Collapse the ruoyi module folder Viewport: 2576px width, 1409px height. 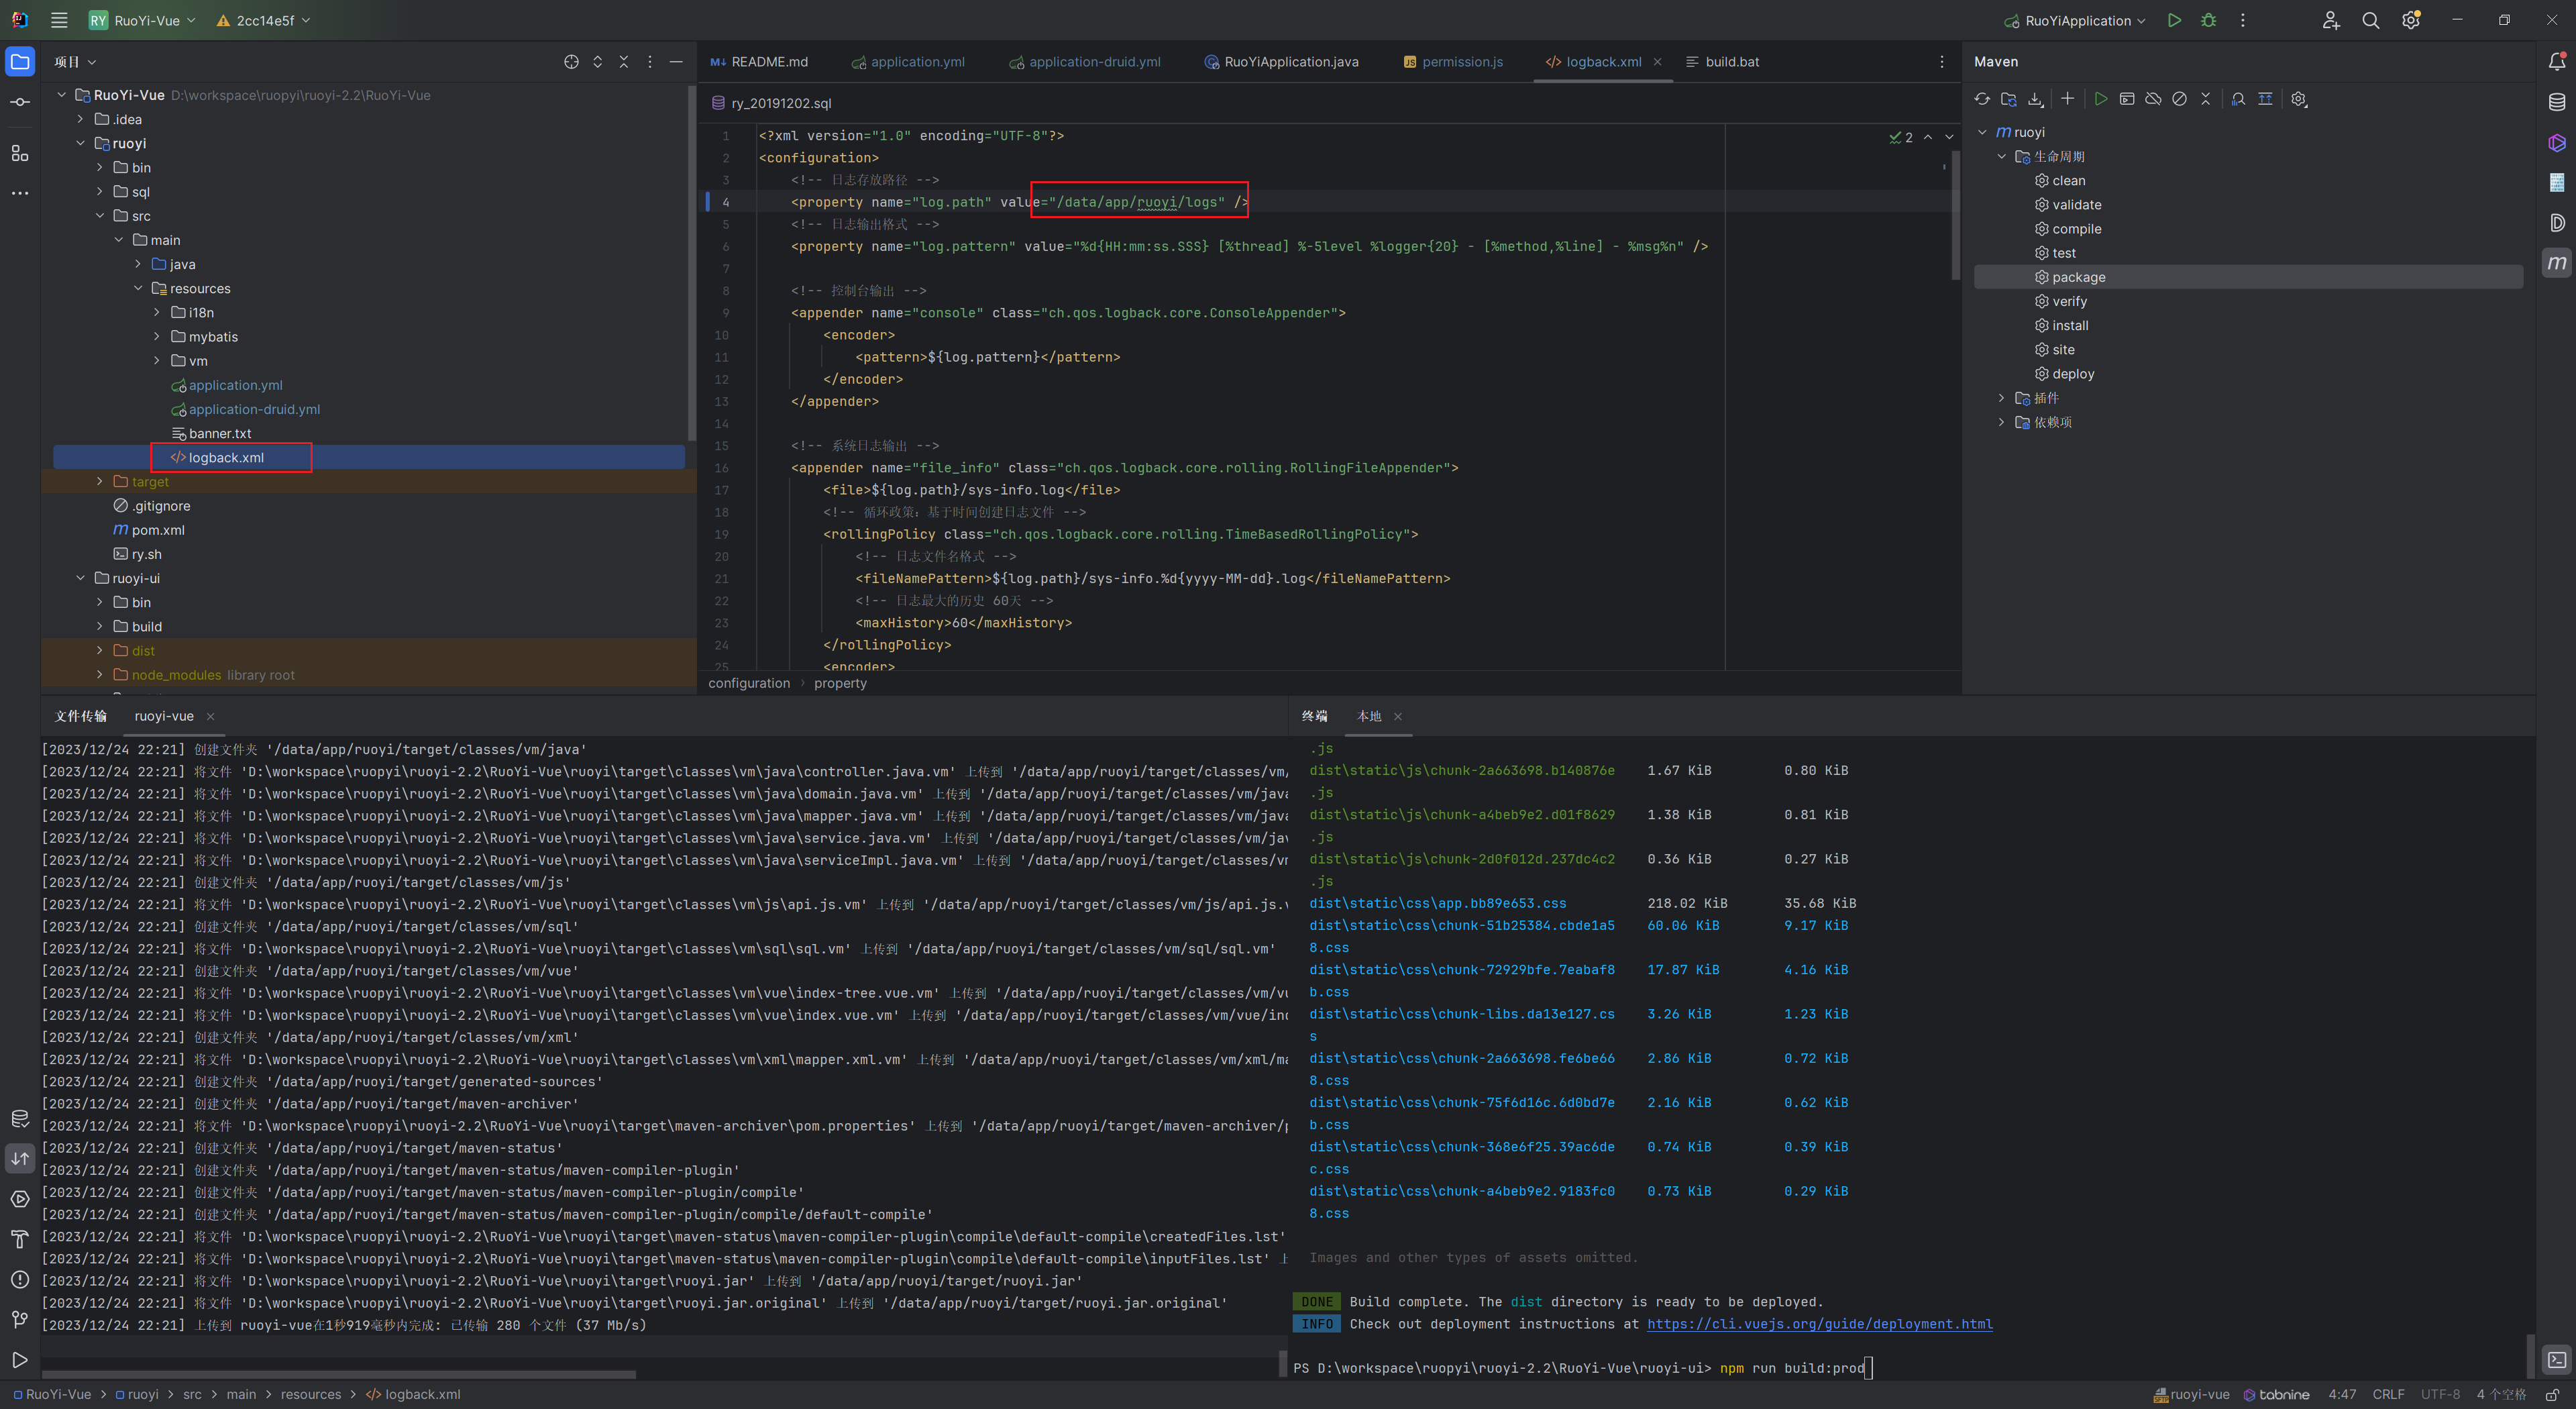tap(81, 143)
